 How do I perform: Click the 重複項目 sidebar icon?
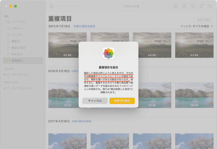pyautogui.click(x=8, y=61)
